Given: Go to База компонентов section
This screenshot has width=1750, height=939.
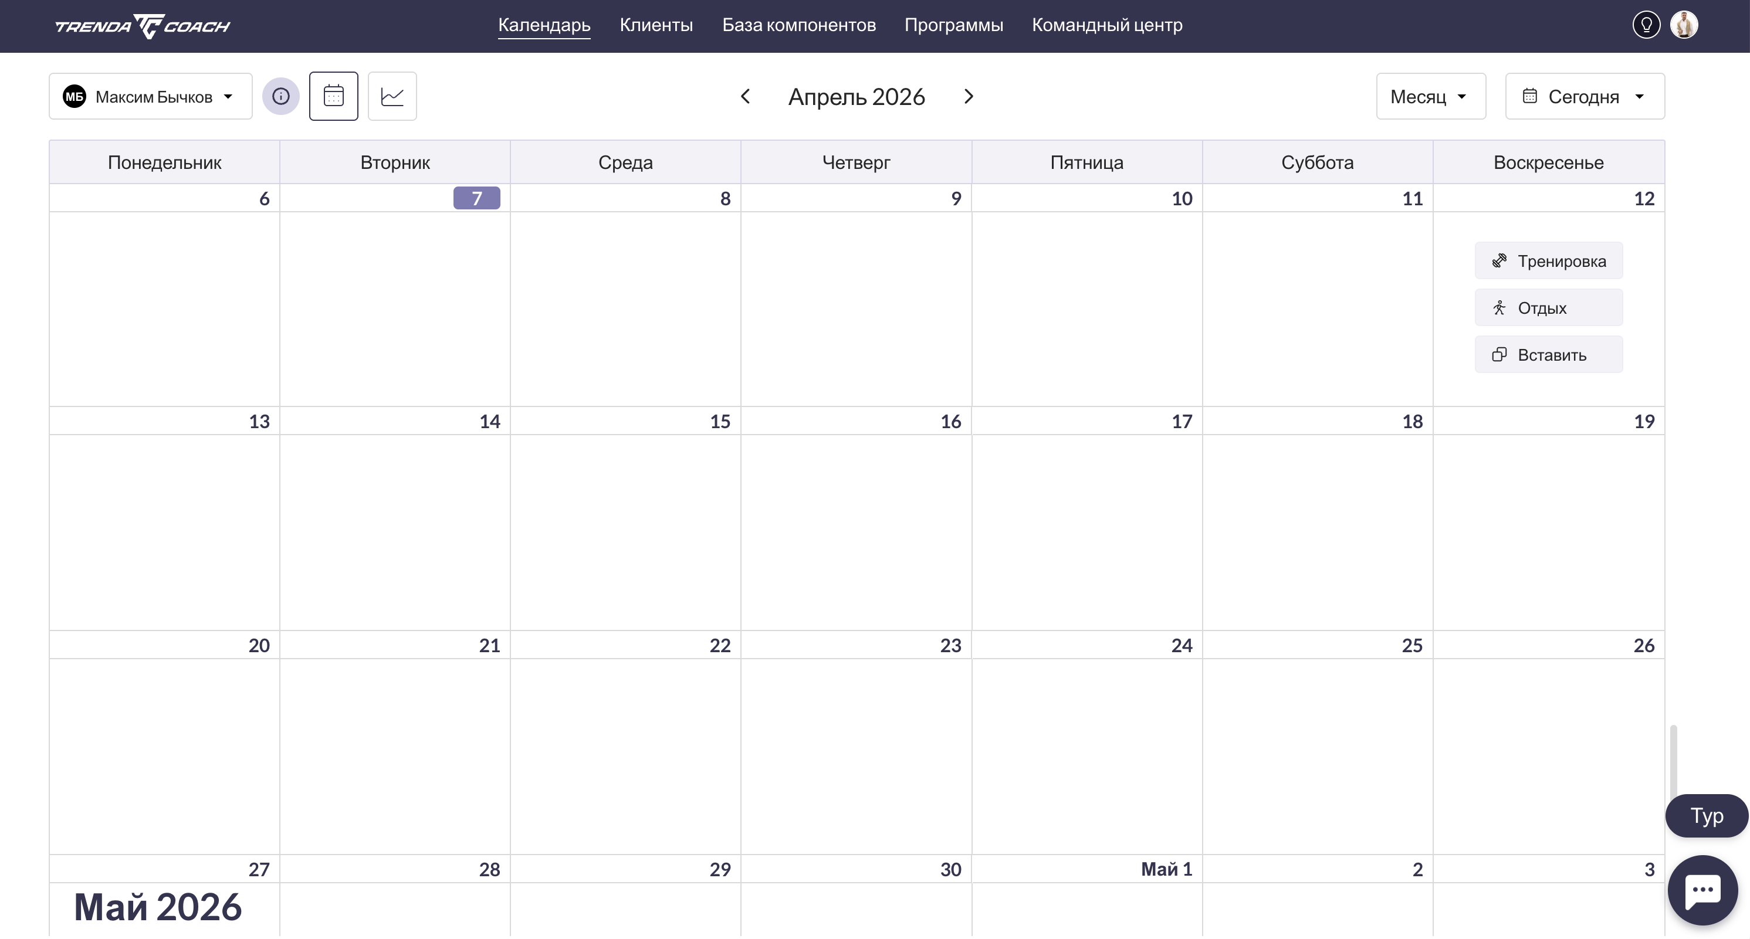Looking at the screenshot, I should pyautogui.click(x=798, y=25).
